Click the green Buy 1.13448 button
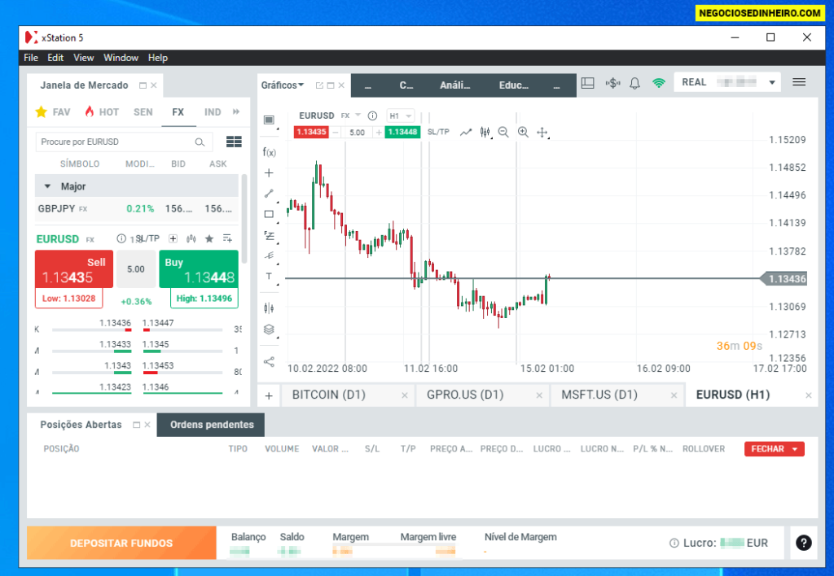This screenshot has width=834, height=576. pyautogui.click(x=199, y=269)
